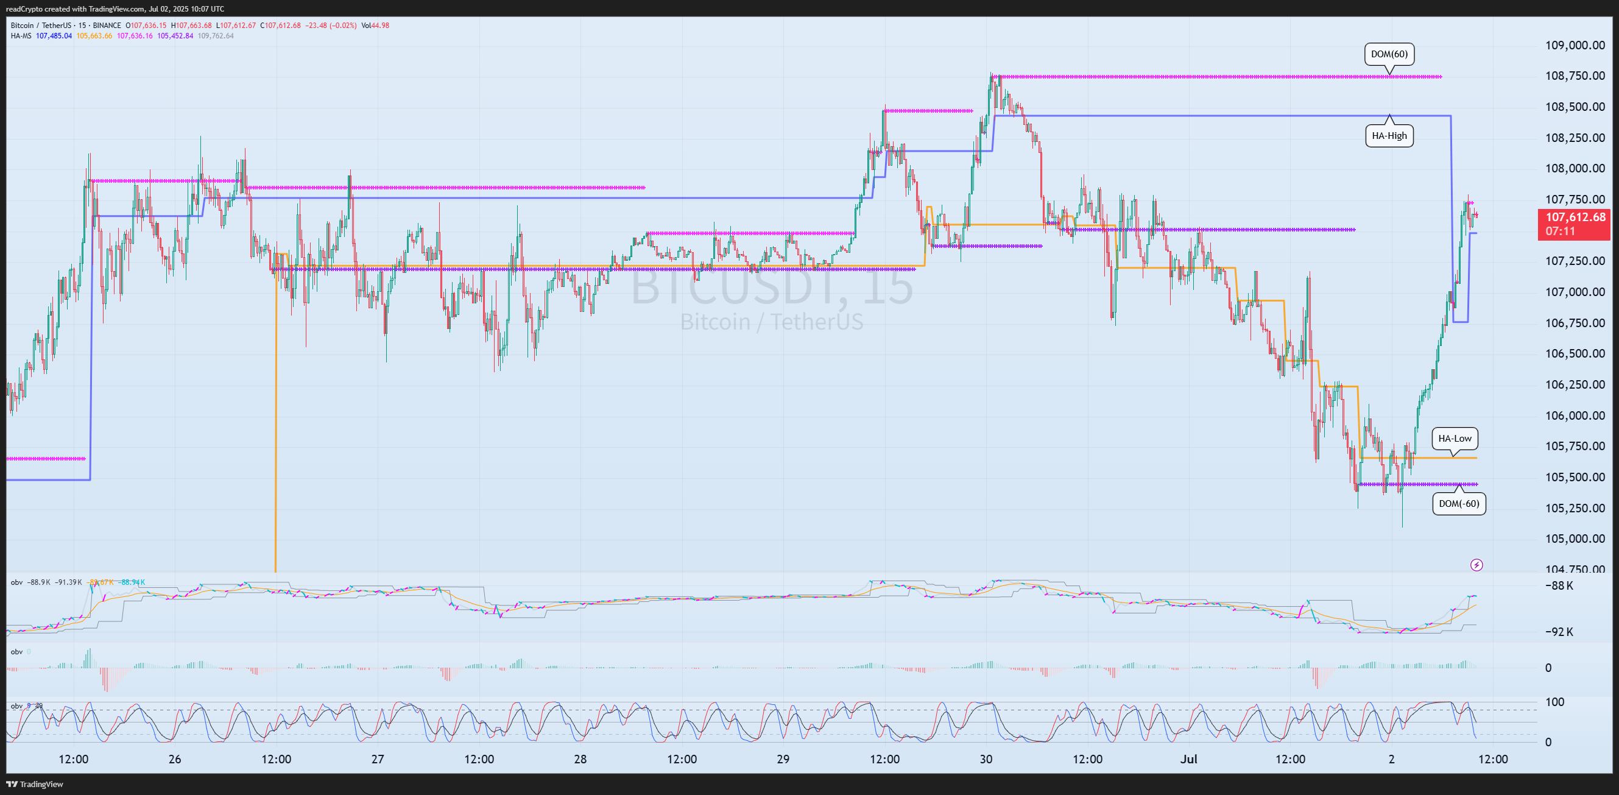1619x795 pixels.
Task: Click the 108,000.00 price axis label
Action: [1575, 168]
